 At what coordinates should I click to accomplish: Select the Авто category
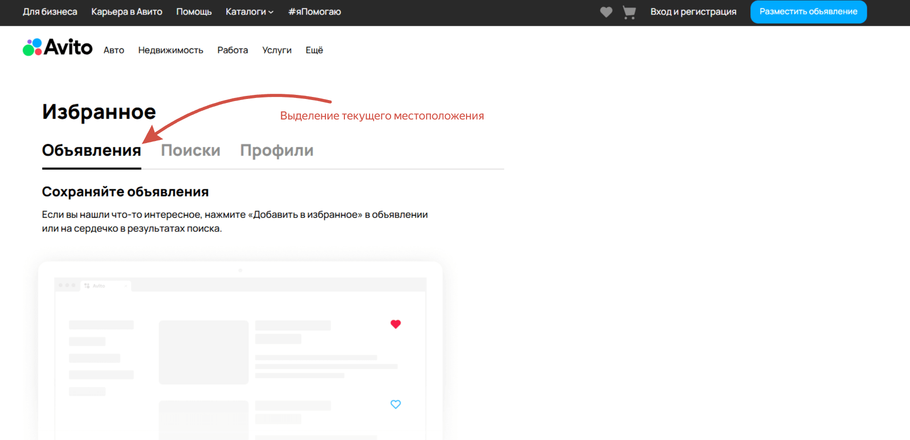click(114, 50)
